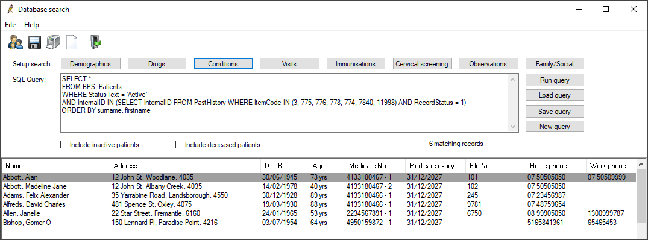Screen dimensions: 648x240
Task: Open the Visits search setup
Action: [x=289, y=63]
